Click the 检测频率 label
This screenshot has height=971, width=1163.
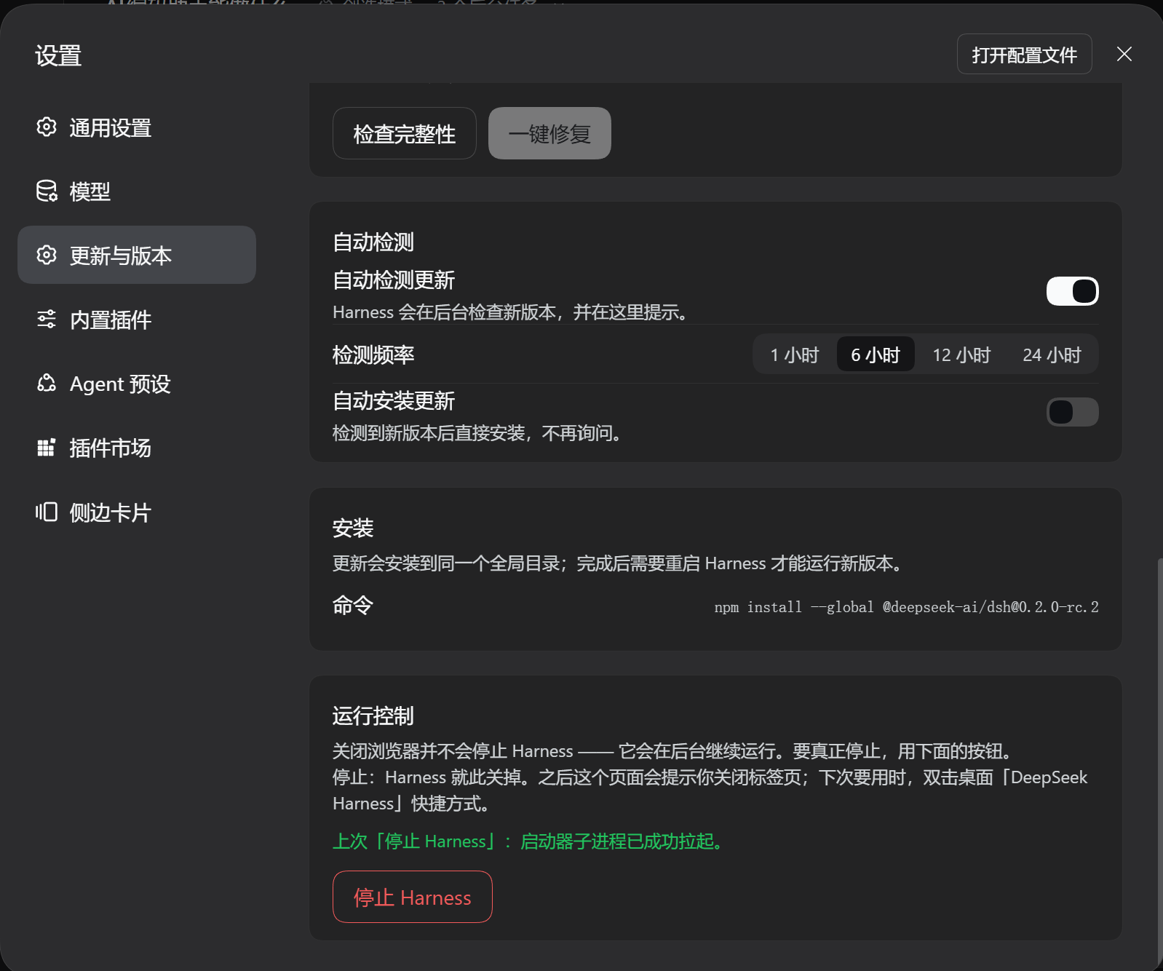[x=373, y=354]
